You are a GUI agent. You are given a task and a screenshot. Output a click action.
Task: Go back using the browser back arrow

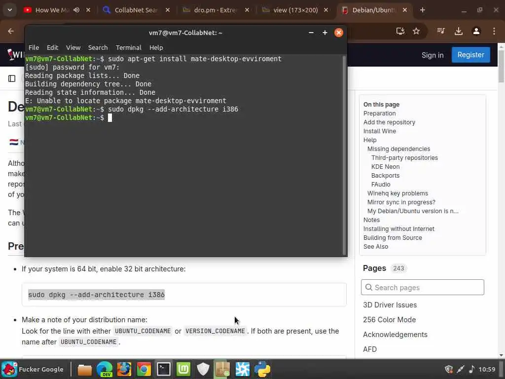(11, 31)
